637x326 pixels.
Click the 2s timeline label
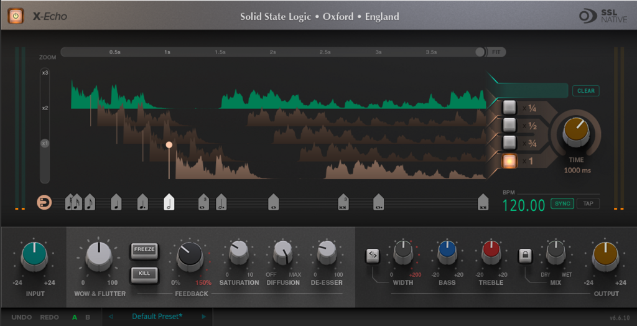tap(272, 52)
